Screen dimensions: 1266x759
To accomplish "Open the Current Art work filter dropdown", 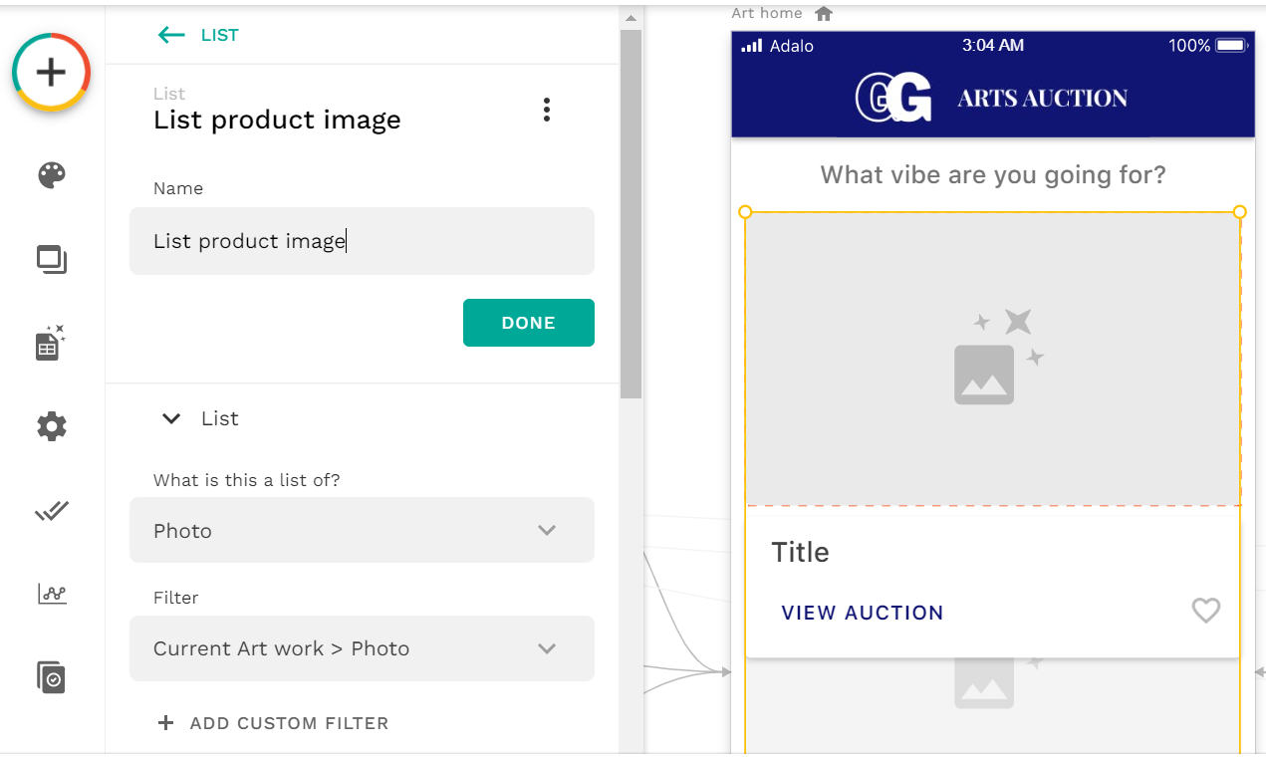I will pyautogui.click(x=362, y=648).
